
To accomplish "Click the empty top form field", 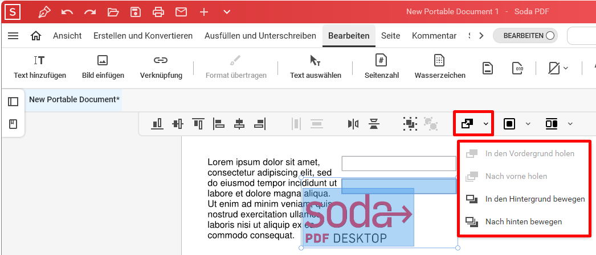I will 399,164.
